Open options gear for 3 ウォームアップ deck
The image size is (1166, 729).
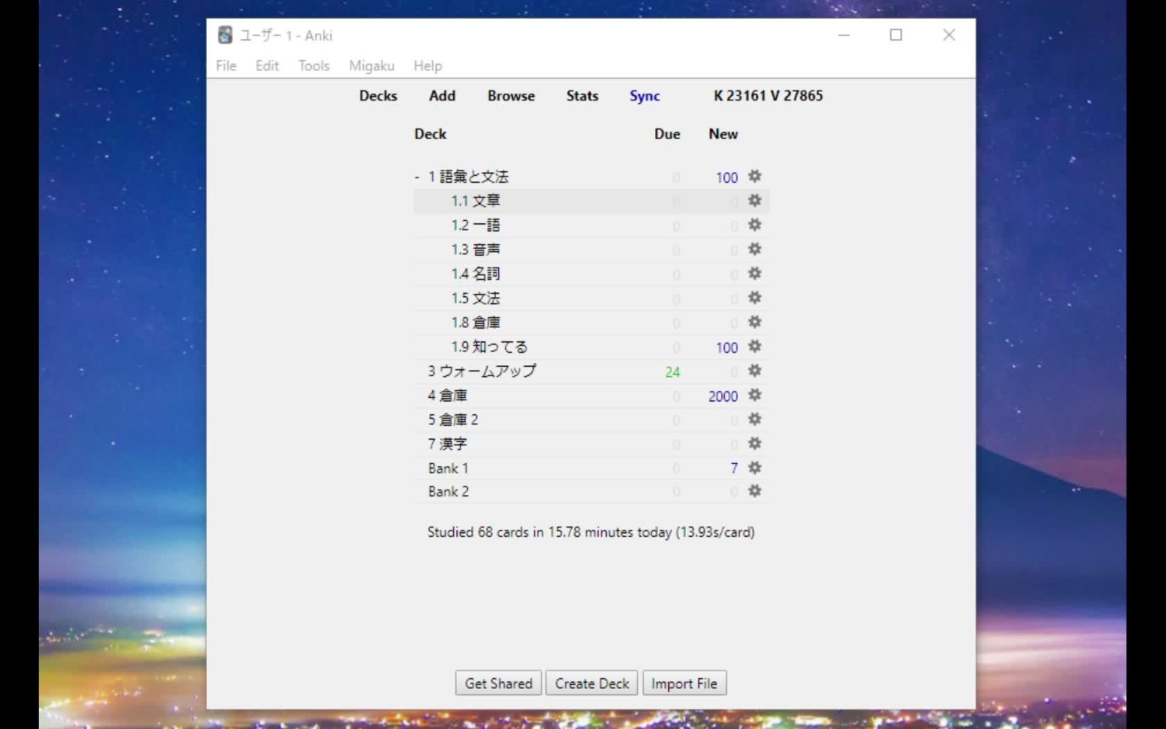point(754,371)
